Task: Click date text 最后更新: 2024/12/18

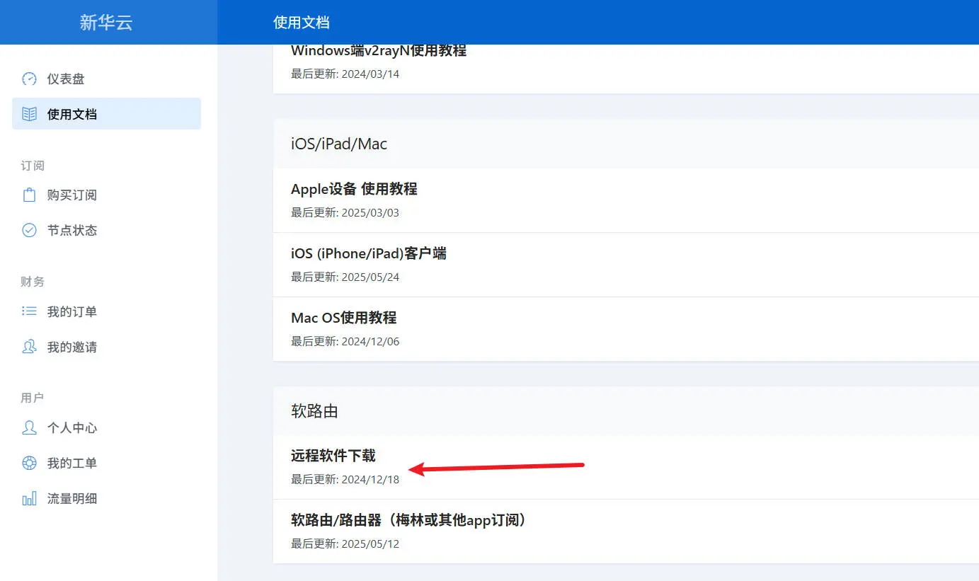Action: coord(345,479)
